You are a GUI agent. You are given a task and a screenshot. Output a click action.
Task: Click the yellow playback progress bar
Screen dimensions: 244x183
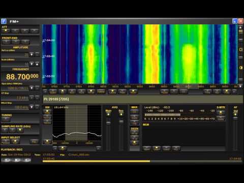96,161
